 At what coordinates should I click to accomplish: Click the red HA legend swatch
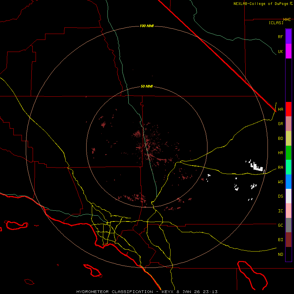pos(288,109)
